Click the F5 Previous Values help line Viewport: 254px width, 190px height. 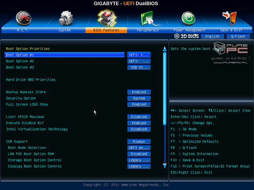191,135
